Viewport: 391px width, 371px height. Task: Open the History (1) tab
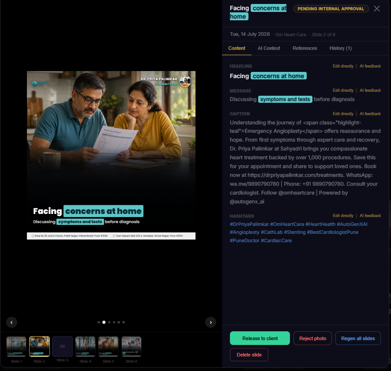tap(340, 48)
